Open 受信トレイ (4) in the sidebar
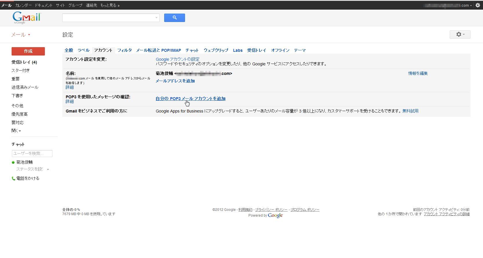483x258 pixels. tap(24, 62)
